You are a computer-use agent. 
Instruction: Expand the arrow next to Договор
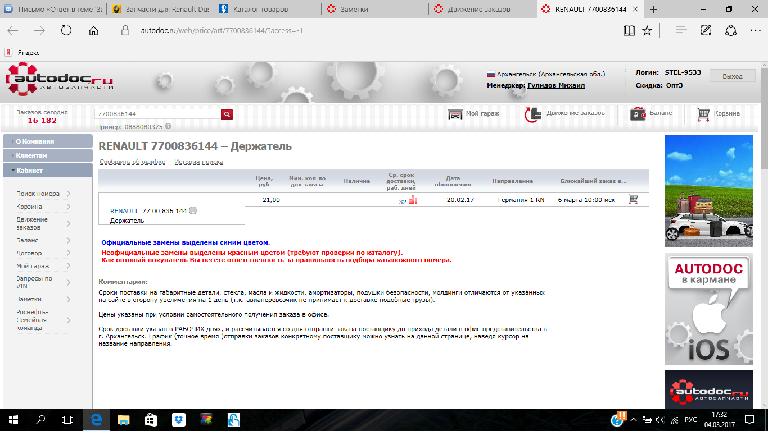click(68, 253)
